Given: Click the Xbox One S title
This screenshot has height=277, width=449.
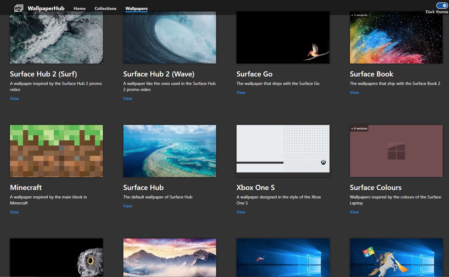Looking at the screenshot, I should 256,188.
